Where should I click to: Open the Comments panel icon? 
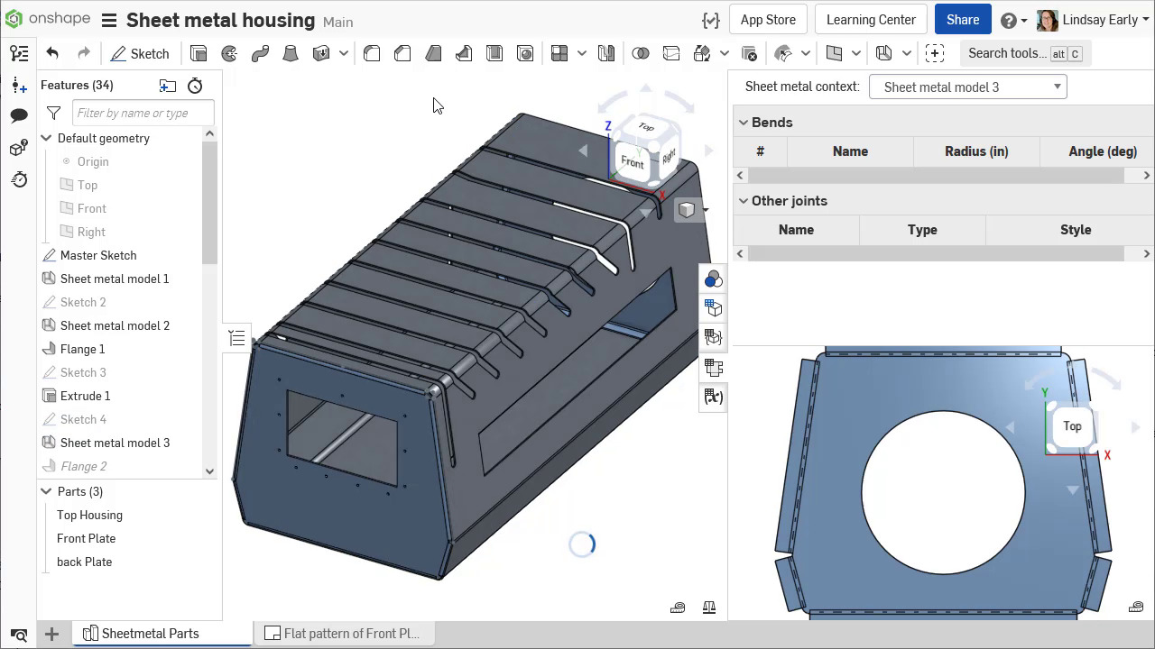(19, 116)
